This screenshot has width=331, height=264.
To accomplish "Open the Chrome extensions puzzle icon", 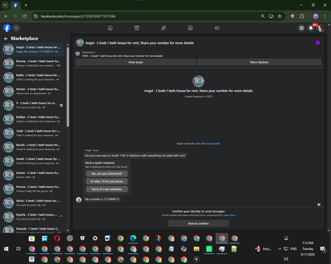I will pos(302,17).
